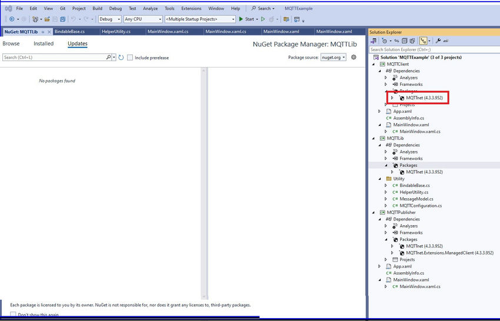Collapse the Utility folder node
The width and height of the screenshot is (500, 321).
click(x=380, y=179)
